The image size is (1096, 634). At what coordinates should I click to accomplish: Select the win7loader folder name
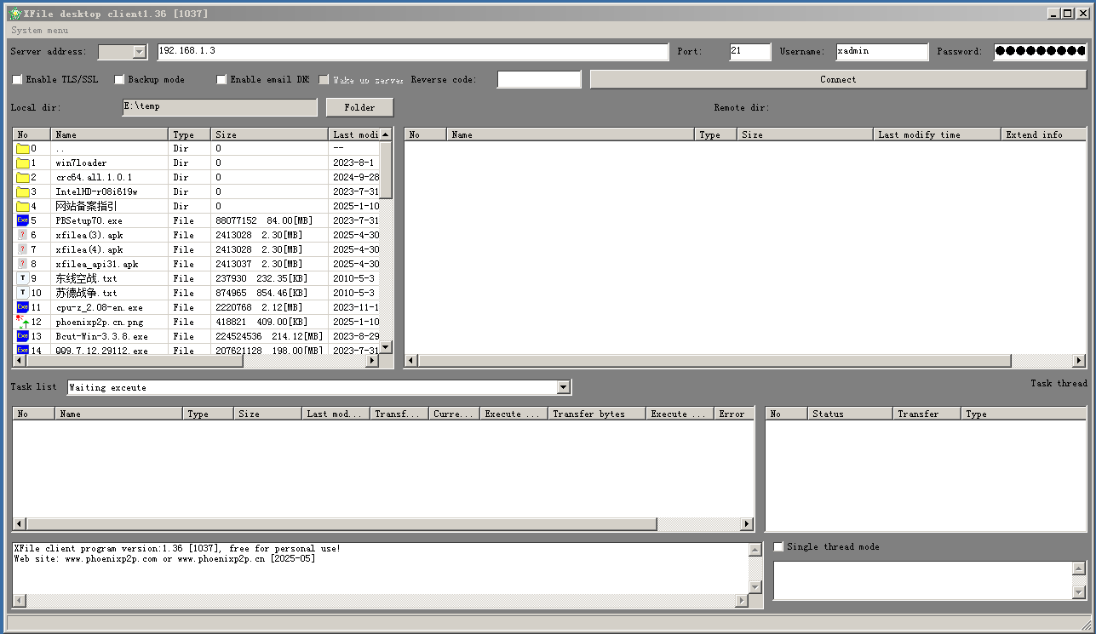click(x=82, y=163)
